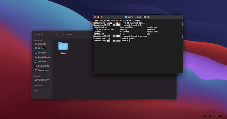Click the cd vagrant-local command text
Viewport: 227px width, 119px height.
coord(136,23)
